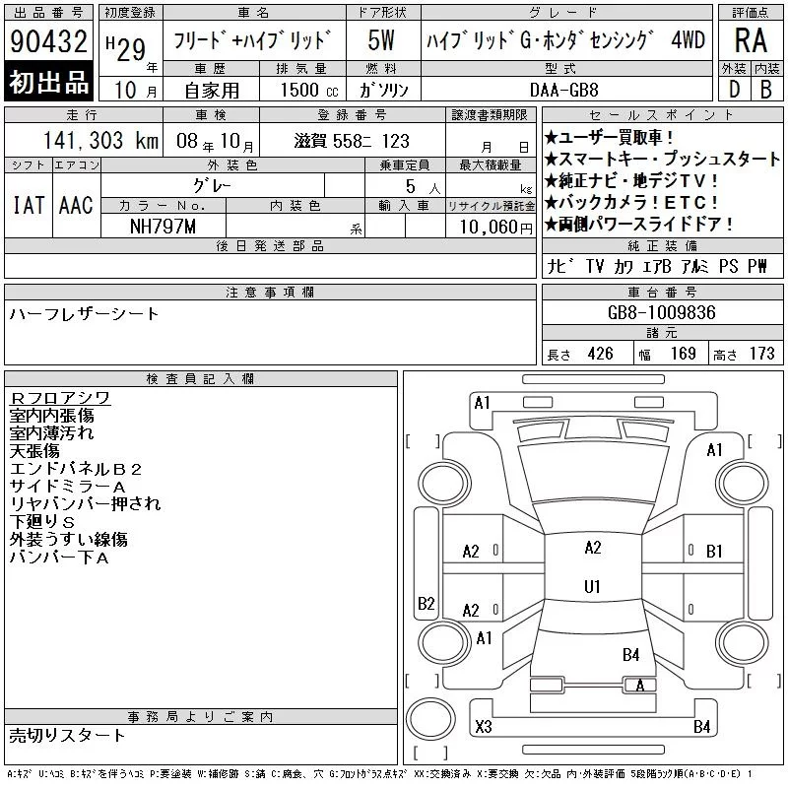Select the lot number 90432
788x788 pixels.
point(48,40)
